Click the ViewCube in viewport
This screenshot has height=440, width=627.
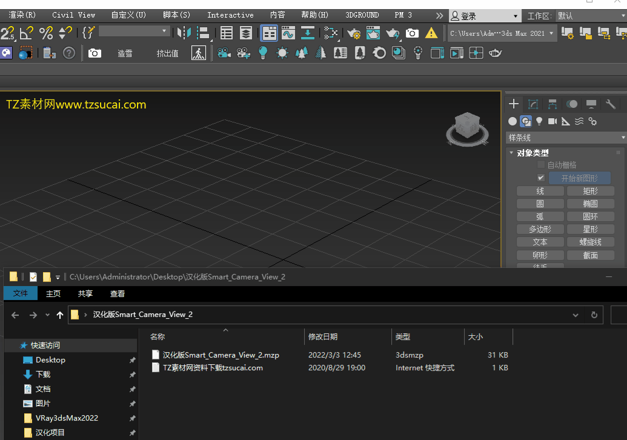click(468, 130)
